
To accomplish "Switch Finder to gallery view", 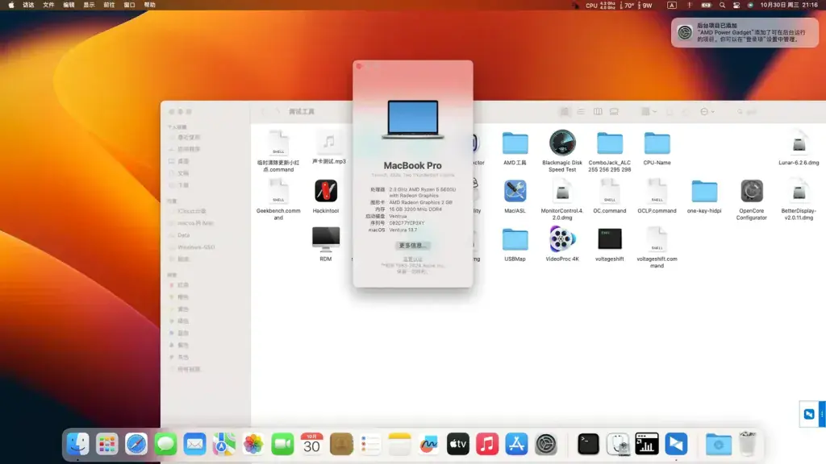I will (x=614, y=111).
